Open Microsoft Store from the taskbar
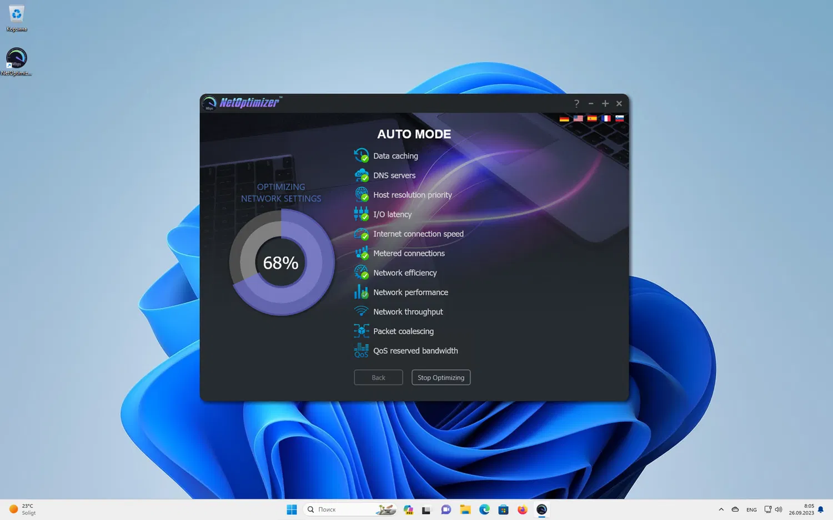 [x=504, y=509]
